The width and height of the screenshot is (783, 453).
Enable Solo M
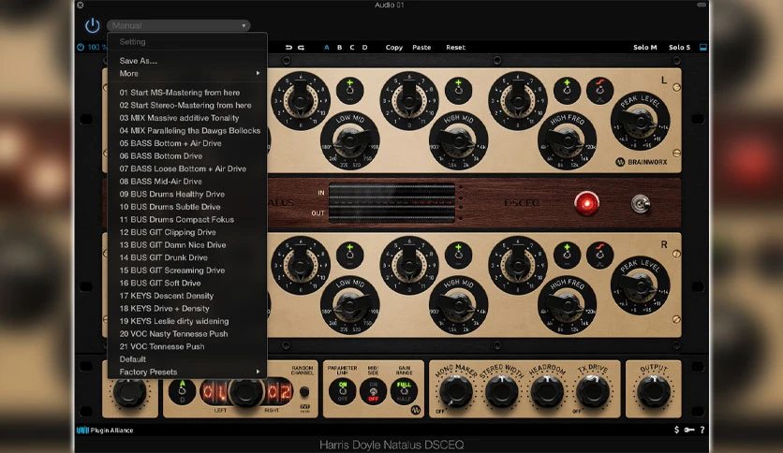click(x=645, y=48)
